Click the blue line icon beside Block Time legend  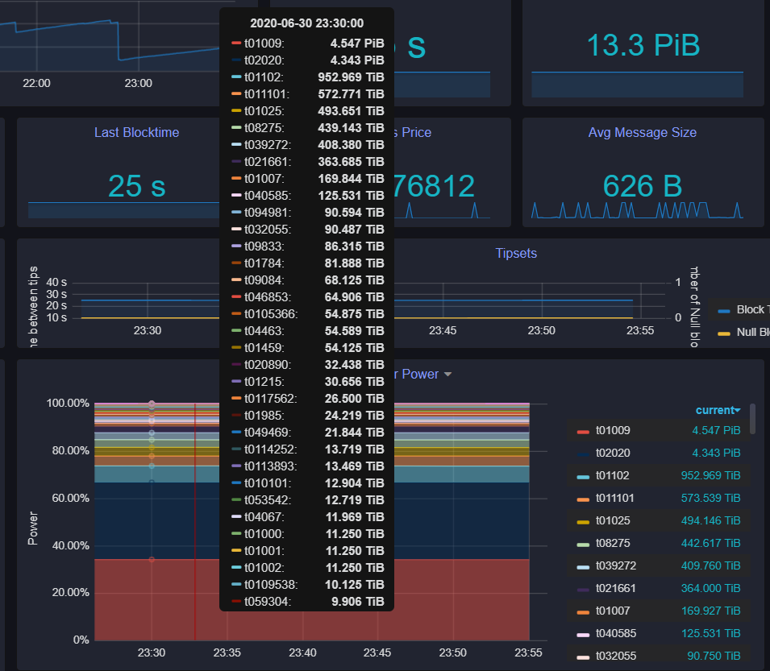point(724,309)
